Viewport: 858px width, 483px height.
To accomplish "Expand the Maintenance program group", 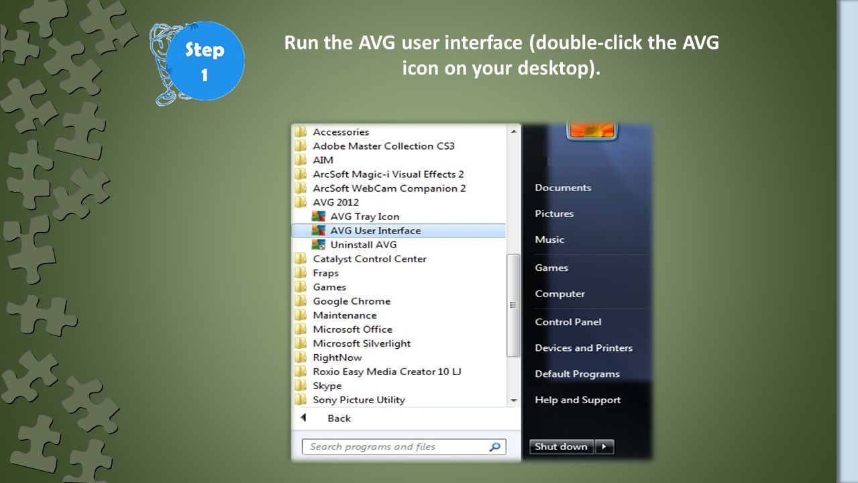I will [x=345, y=315].
